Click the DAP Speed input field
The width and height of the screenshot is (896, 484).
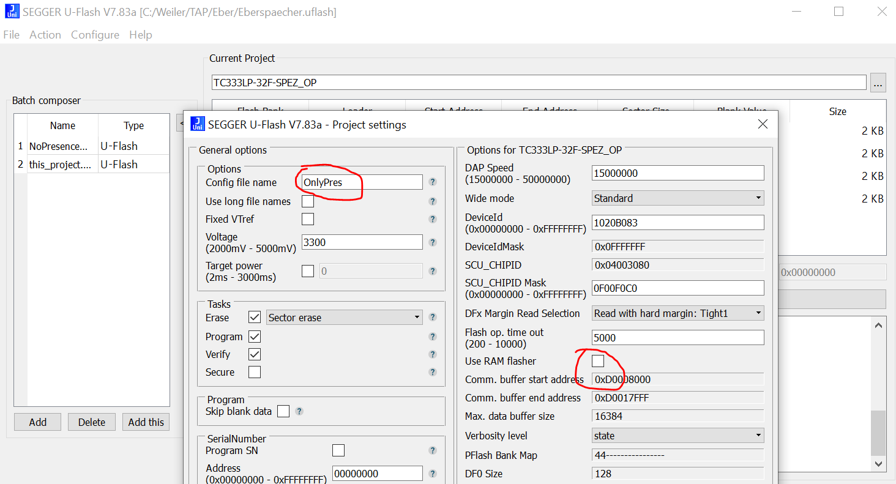678,173
